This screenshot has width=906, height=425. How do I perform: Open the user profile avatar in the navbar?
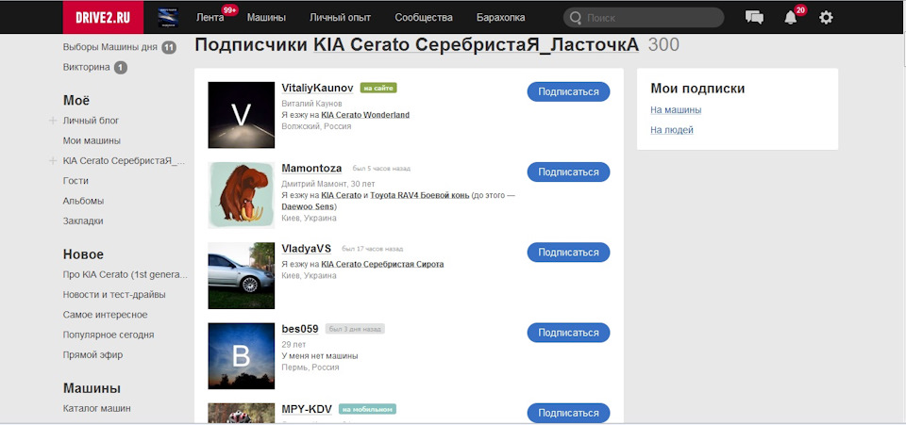pos(168,17)
